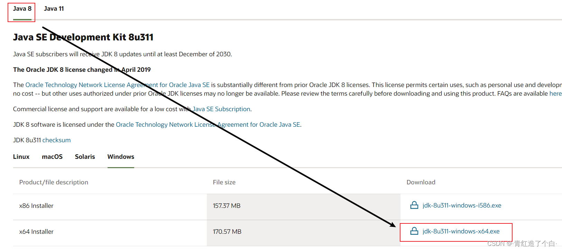Click the lock icon beside the i586 download
562x250 pixels.
[x=414, y=205]
